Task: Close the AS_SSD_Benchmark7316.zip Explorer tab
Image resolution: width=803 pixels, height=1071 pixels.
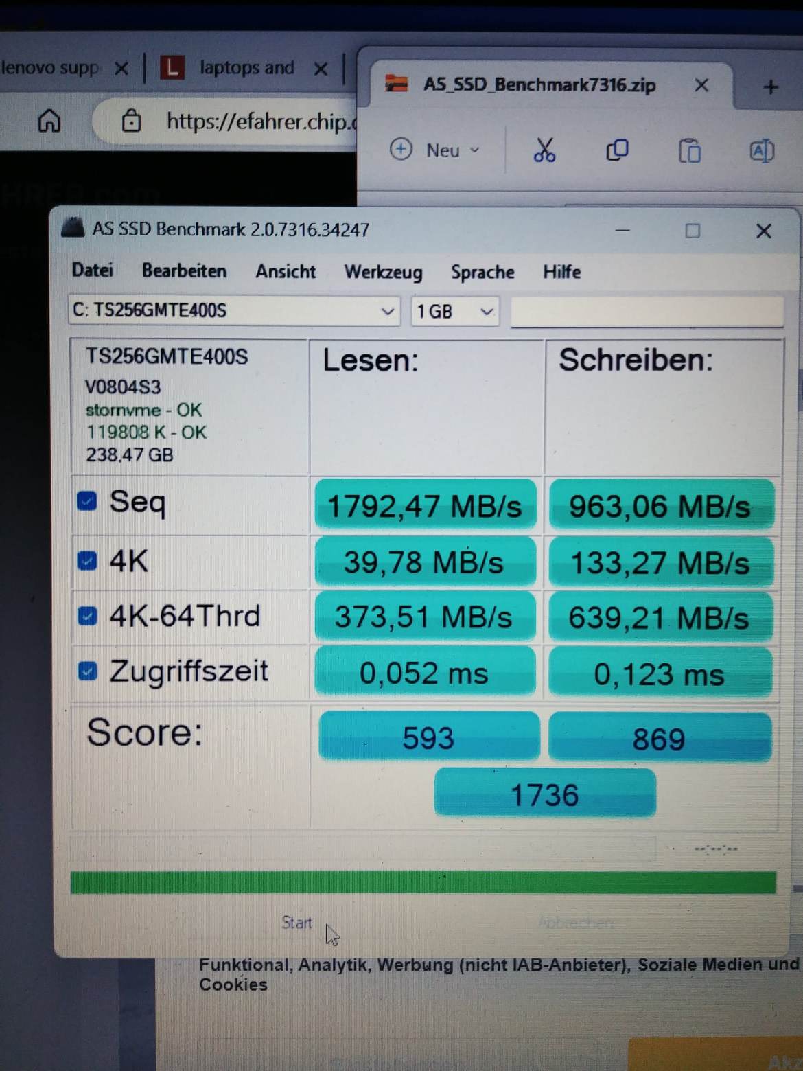Action: click(x=701, y=86)
